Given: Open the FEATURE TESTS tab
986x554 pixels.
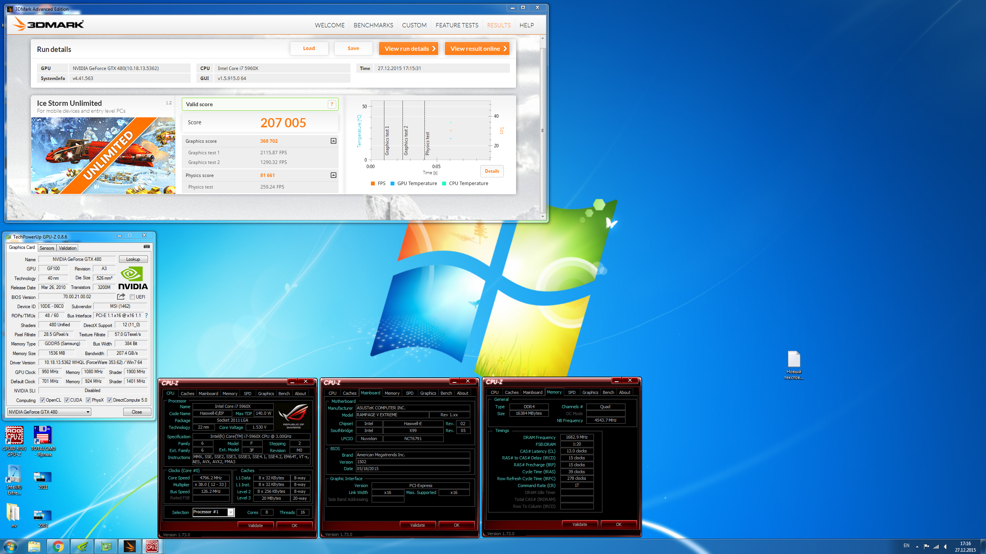Looking at the screenshot, I should click(457, 25).
